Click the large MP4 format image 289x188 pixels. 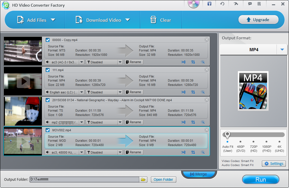coord(253,91)
